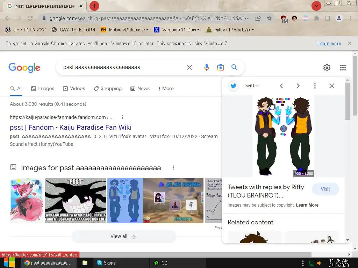The image size is (358, 268).
Task: Open the "PSST" meme thumbnail
Action: (76, 201)
